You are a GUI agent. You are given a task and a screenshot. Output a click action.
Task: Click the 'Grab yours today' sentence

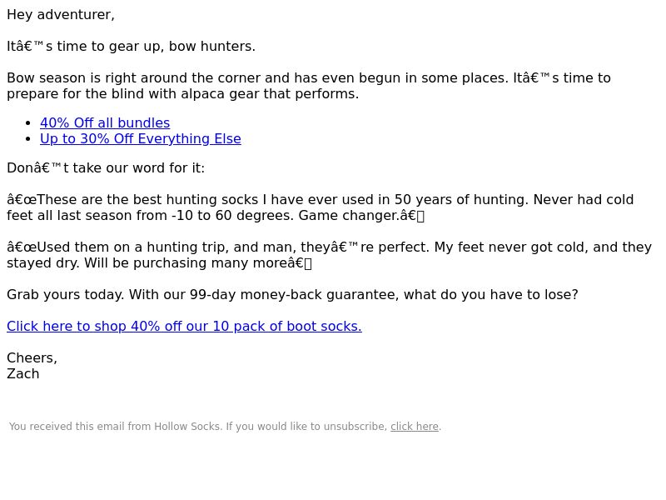[293, 295]
